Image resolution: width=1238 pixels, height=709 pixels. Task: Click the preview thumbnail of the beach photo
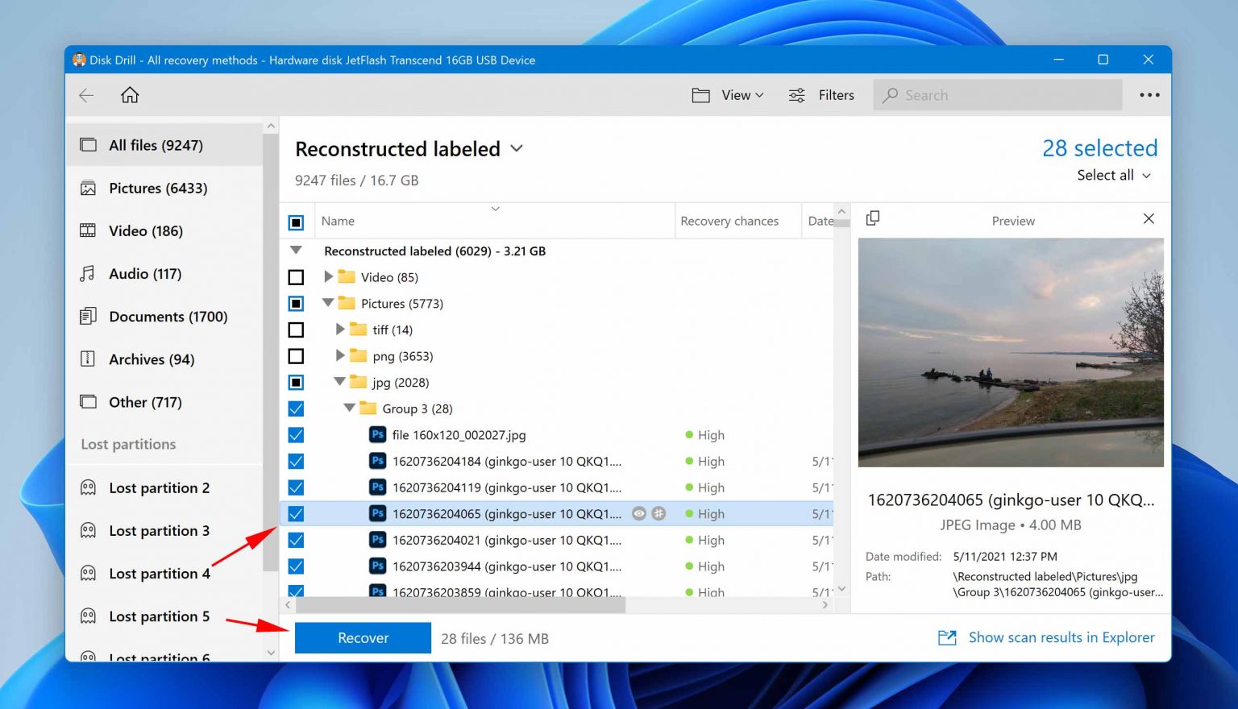pos(1011,353)
